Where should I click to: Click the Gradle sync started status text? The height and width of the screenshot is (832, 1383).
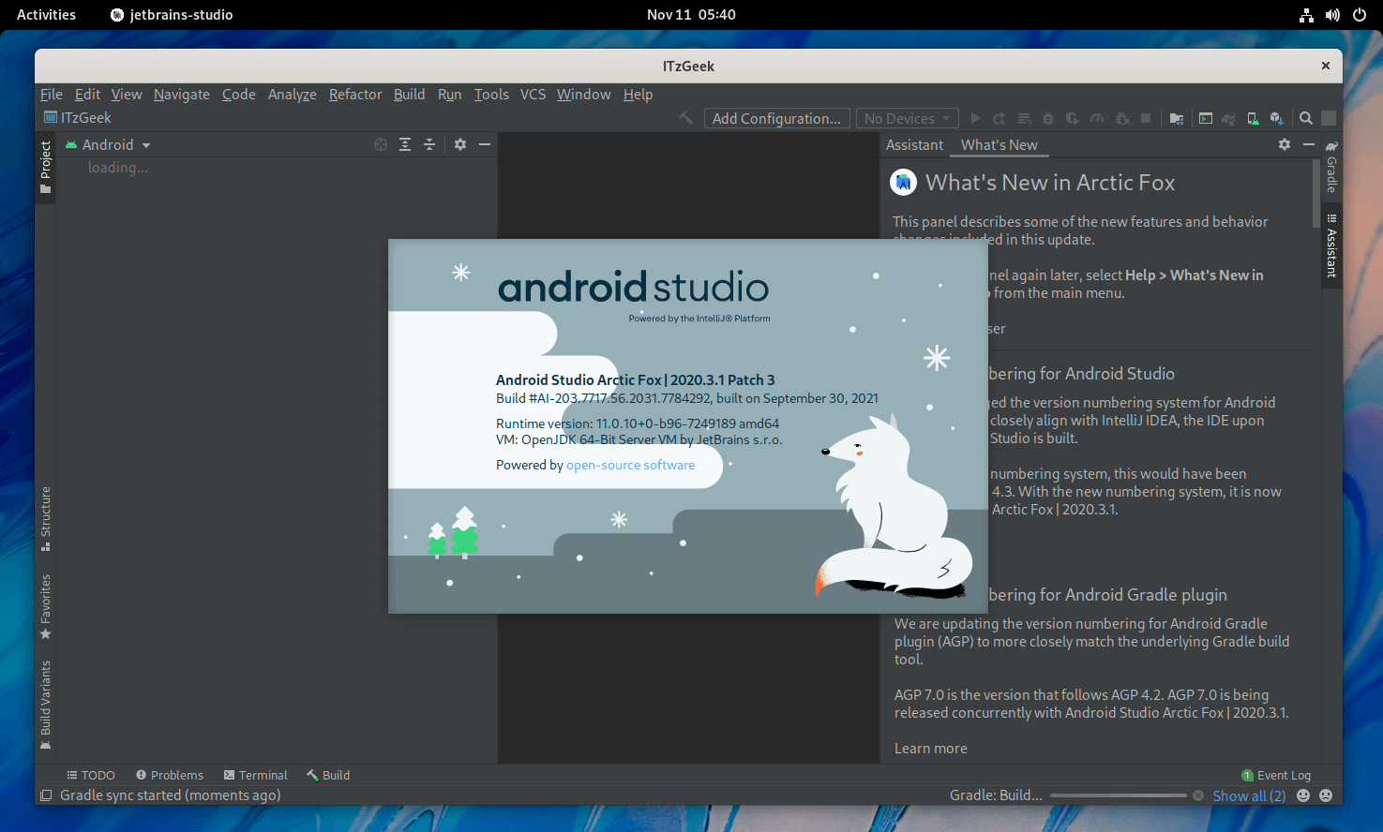[171, 795]
